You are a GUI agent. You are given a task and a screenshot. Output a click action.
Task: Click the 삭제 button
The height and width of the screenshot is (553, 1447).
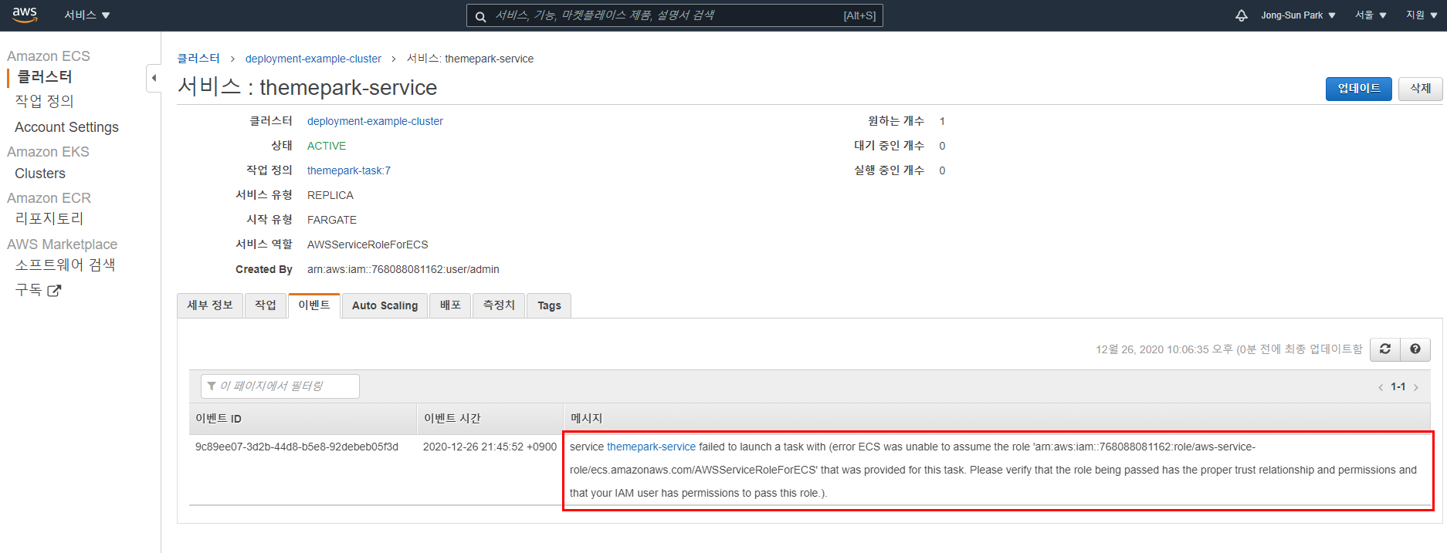(1420, 89)
